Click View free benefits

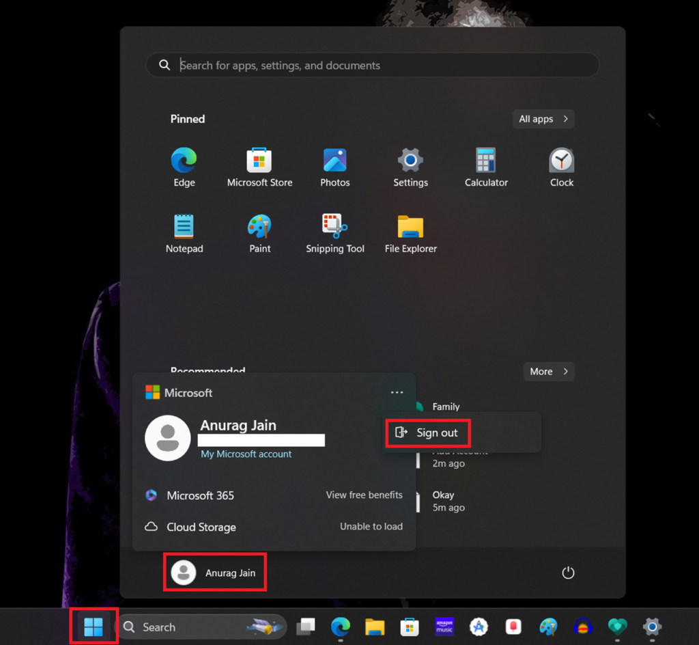(365, 495)
